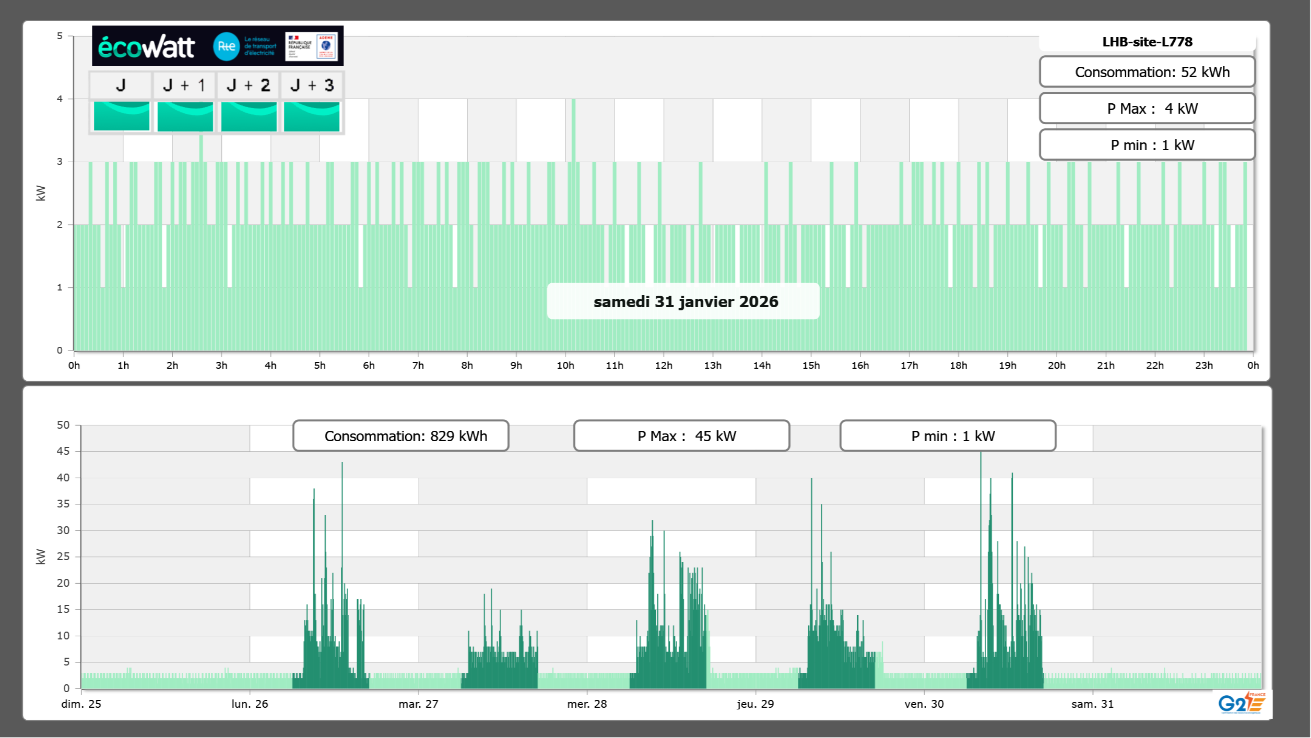The width and height of the screenshot is (1311, 738).
Task: Click the République Française ADEME logo
Action: 312,46
